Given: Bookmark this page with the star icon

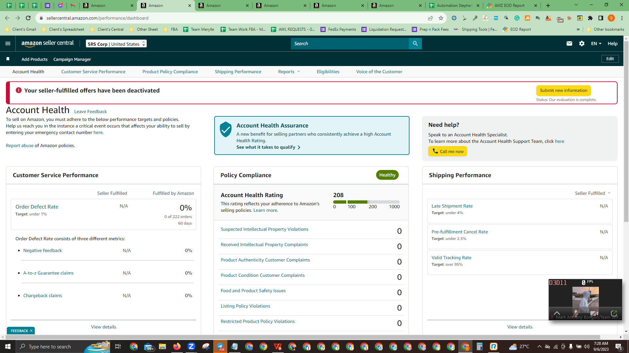Looking at the screenshot, I should coord(441,18).
